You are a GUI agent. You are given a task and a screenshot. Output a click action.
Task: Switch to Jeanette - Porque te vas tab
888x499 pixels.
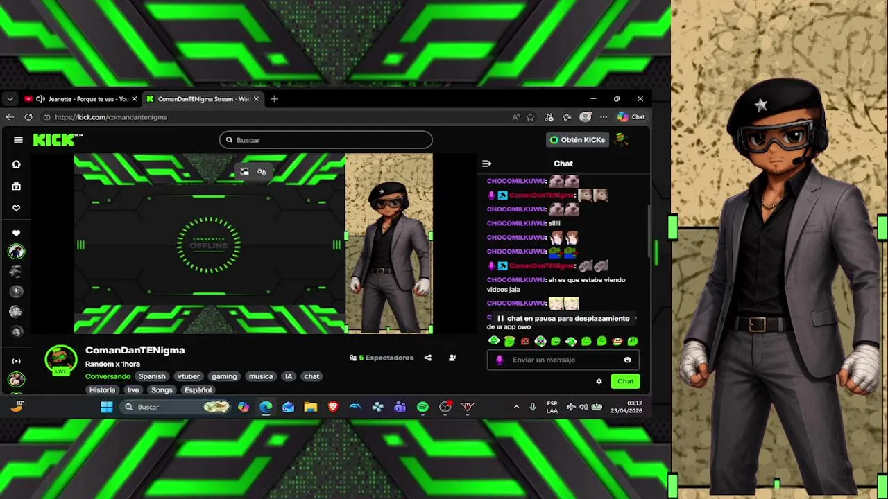pos(80,99)
